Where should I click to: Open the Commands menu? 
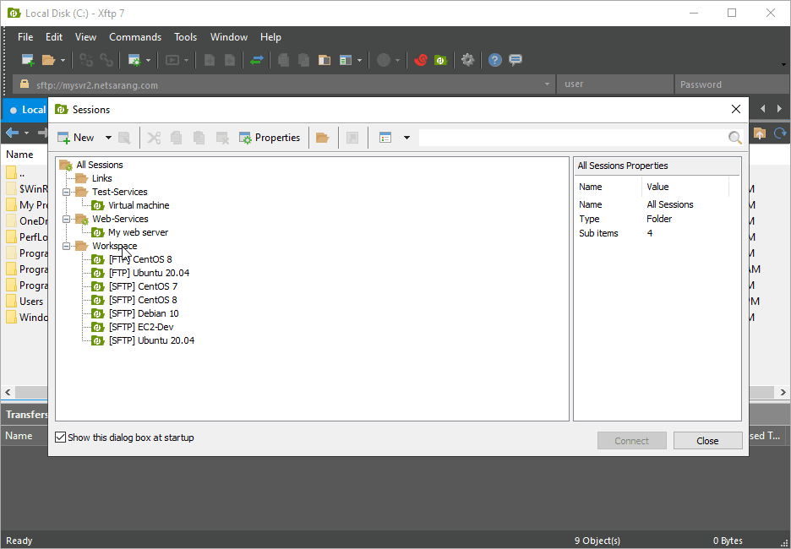point(134,36)
